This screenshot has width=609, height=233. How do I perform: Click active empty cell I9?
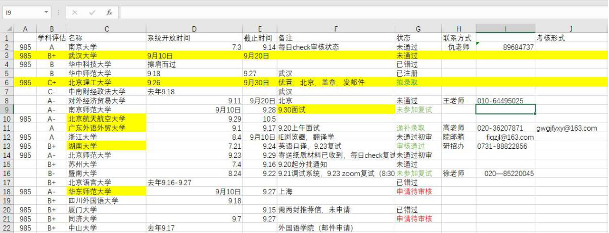(505, 109)
